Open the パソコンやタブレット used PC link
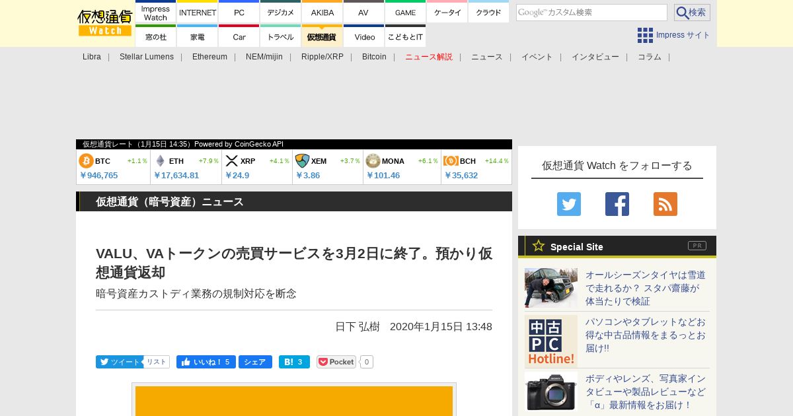The image size is (793, 416). [x=646, y=335]
